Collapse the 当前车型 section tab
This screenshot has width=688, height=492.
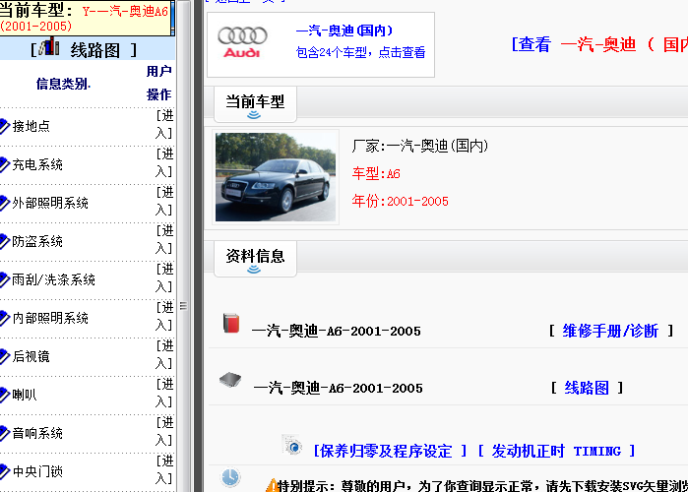tap(255, 104)
